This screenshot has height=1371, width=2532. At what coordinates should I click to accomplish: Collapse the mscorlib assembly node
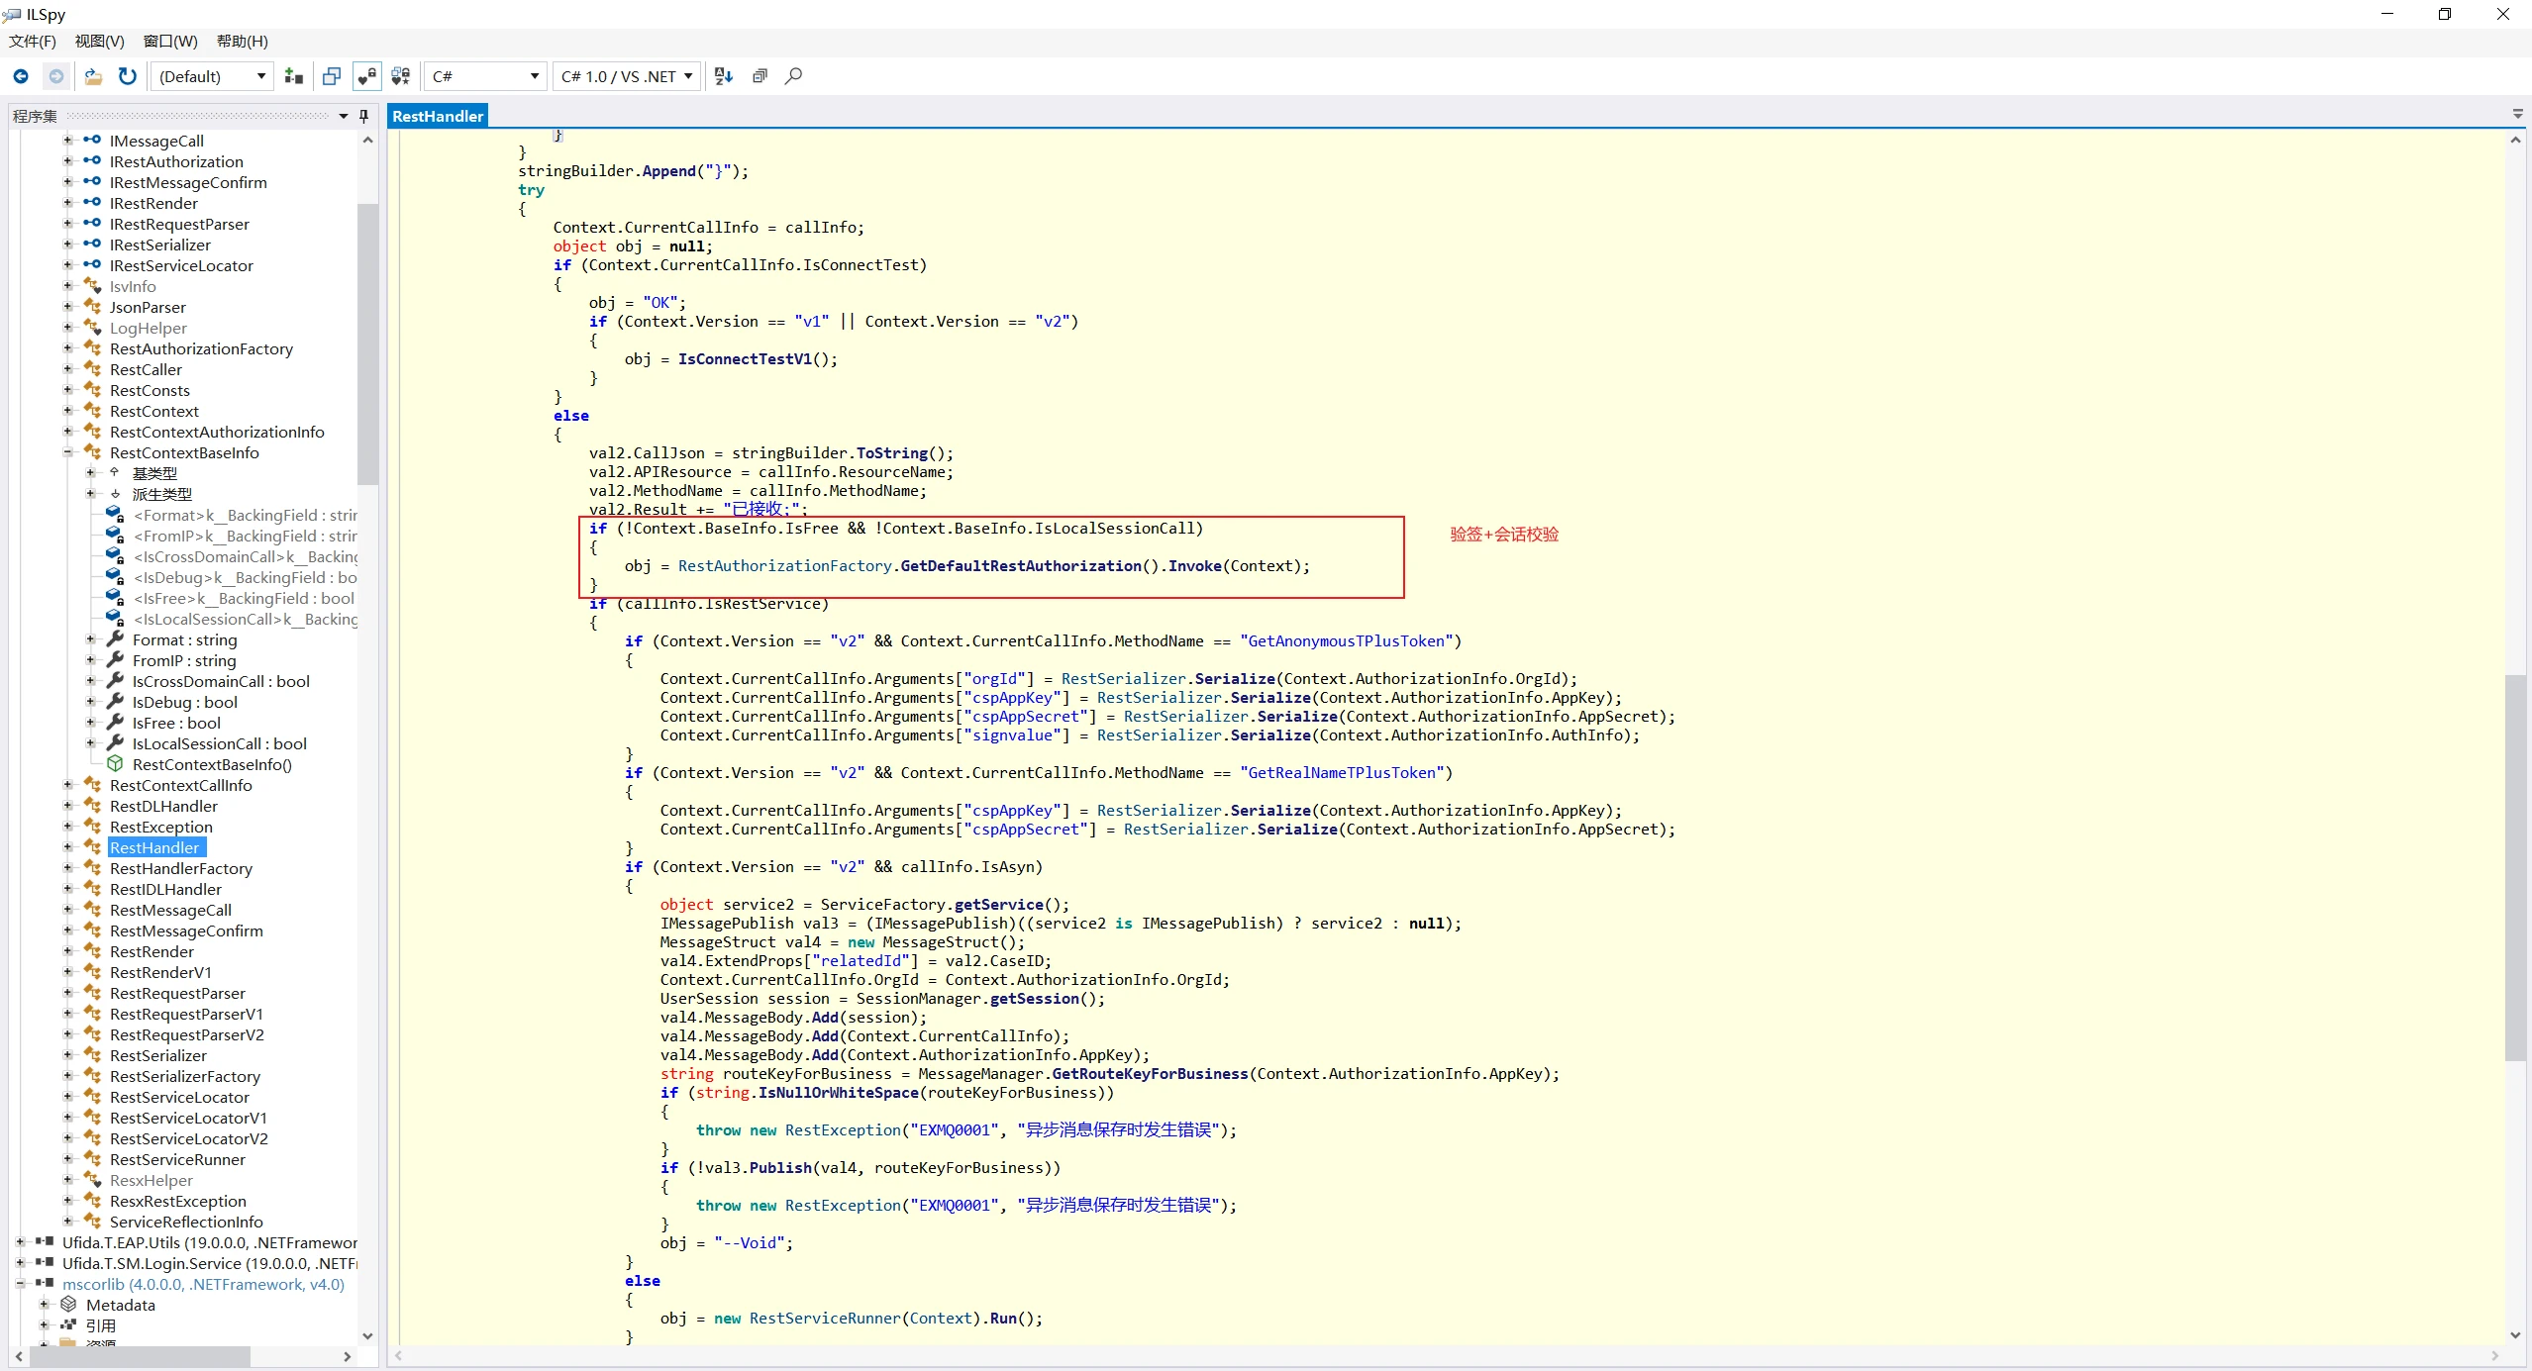point(20,1284)
